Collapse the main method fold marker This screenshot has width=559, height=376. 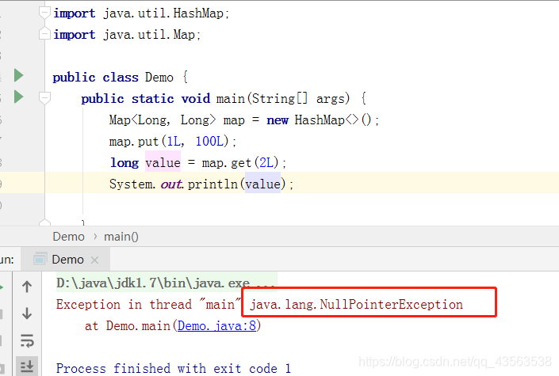[44, 98]
